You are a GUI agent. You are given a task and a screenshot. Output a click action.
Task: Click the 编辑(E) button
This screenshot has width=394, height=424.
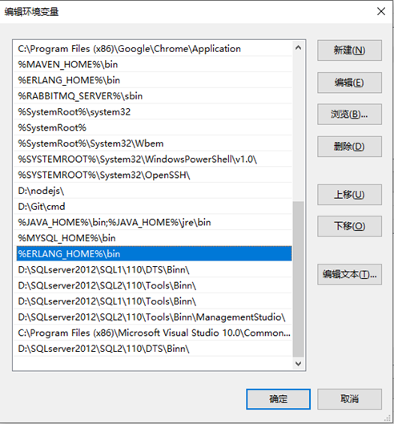click(349, 83)
